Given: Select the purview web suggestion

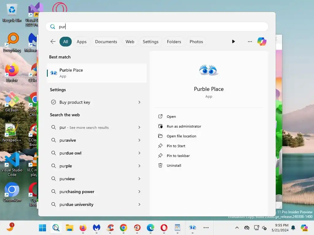Looking at the screenshot, I should click(x=97, y=179).
